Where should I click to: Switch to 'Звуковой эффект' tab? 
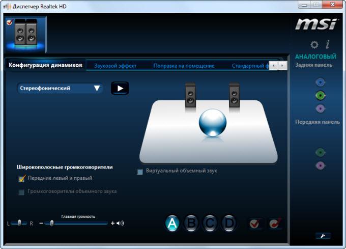click(x=115, y=66)
